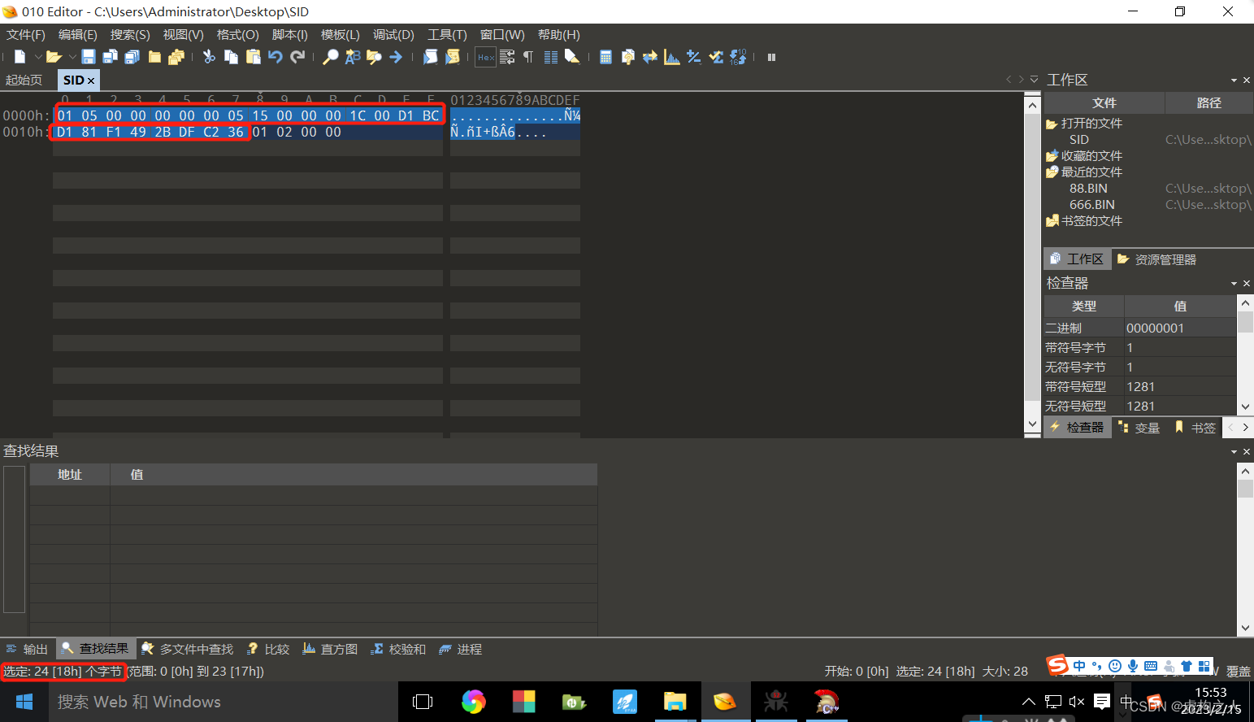Click the Run Script icon
Viewport: 1254px width, 722px height.
point(430,57)
